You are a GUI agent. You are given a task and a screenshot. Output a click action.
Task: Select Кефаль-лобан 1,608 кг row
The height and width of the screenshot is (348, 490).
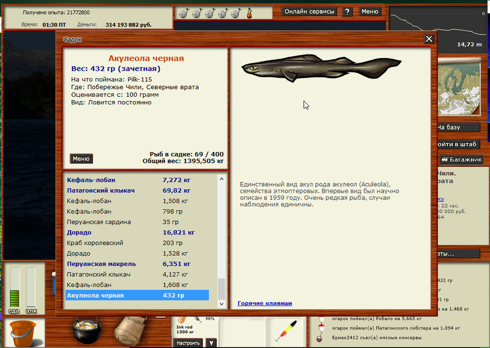click(x=137, y=285)
